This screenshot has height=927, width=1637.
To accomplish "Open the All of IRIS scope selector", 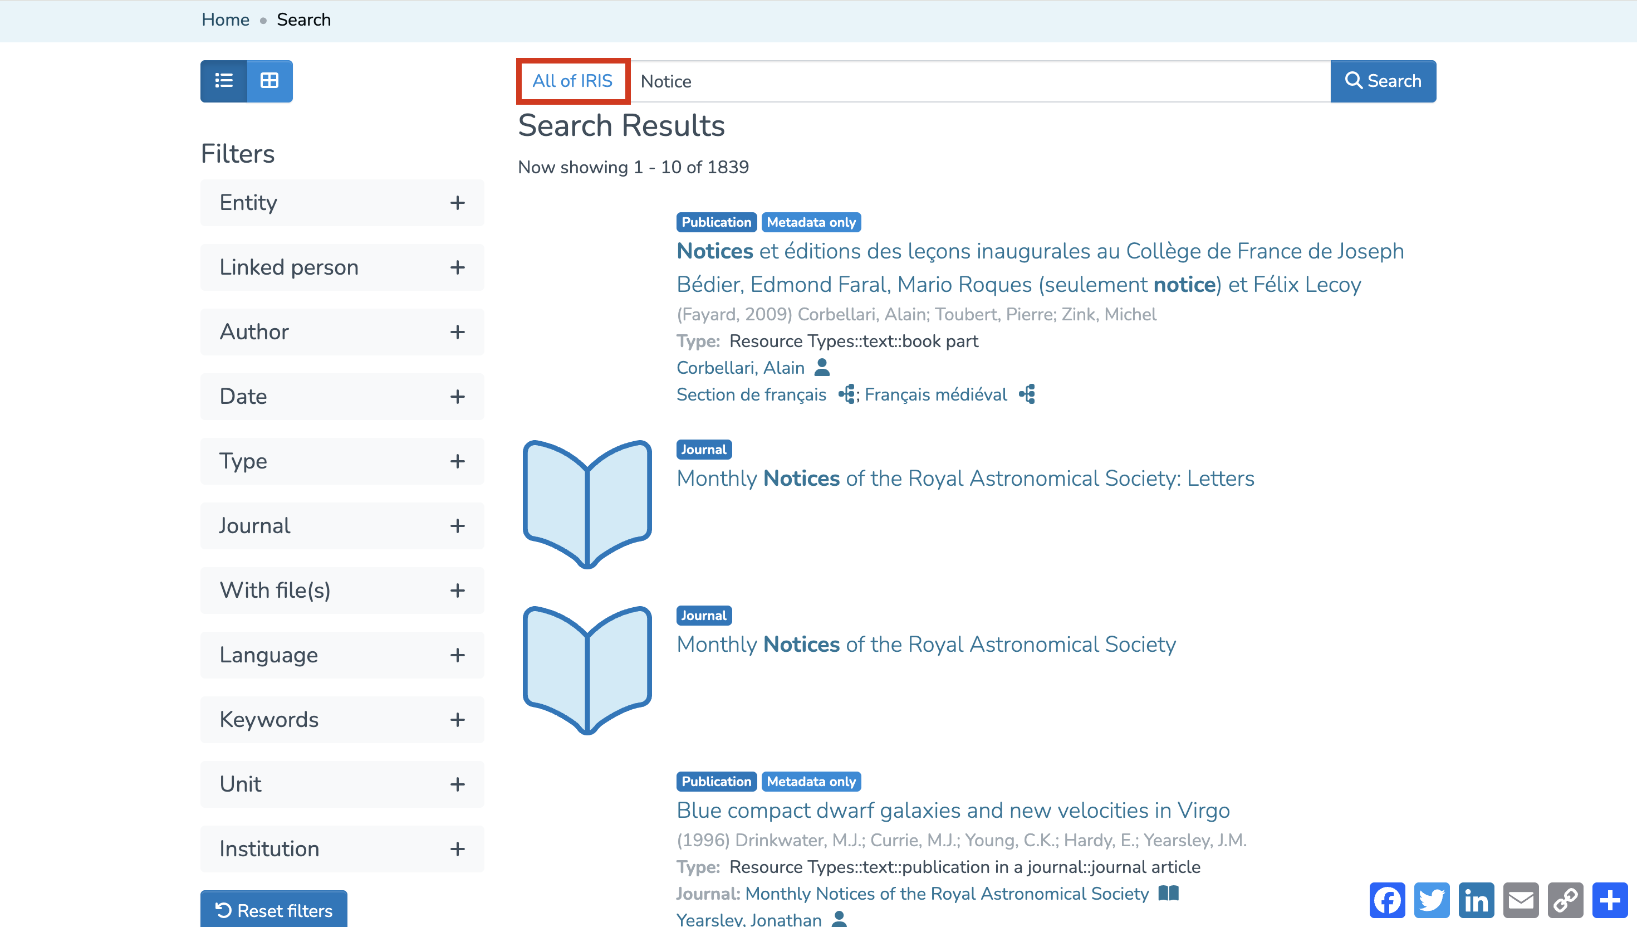I will coord(572,81).
